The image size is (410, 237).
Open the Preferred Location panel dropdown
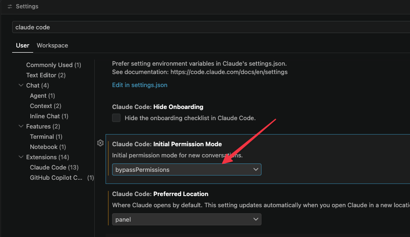pyautogui.click(x=187, y=219)
